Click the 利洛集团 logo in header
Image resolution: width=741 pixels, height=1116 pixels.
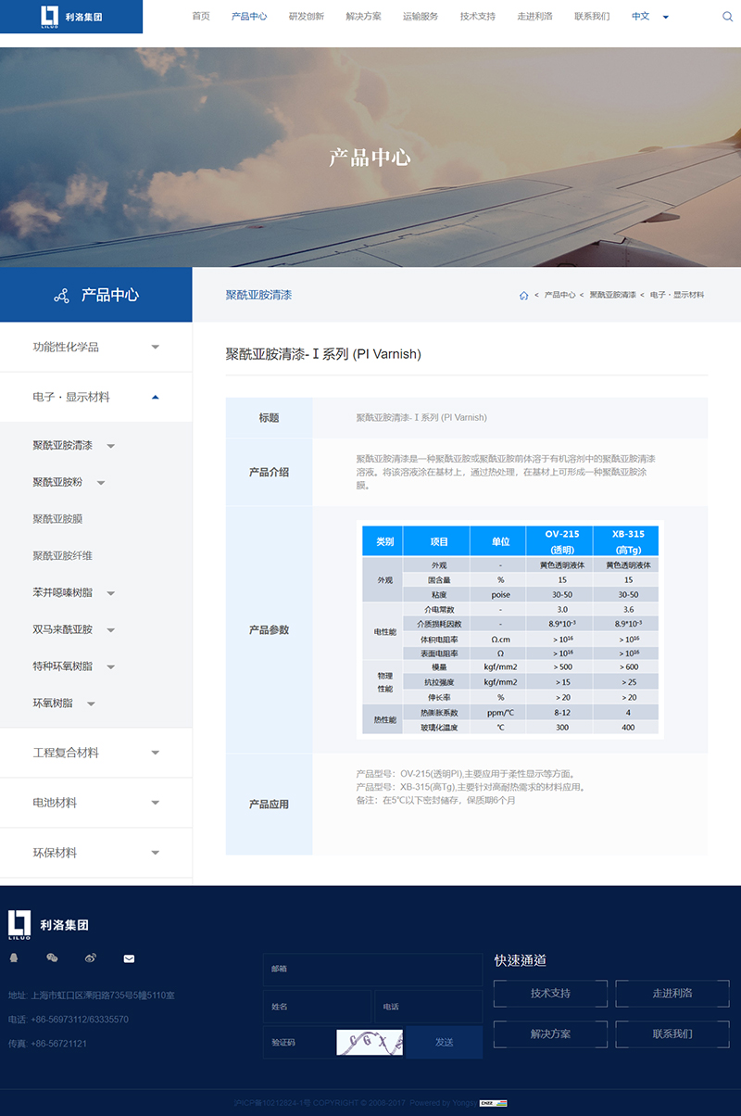coord(71,17)
